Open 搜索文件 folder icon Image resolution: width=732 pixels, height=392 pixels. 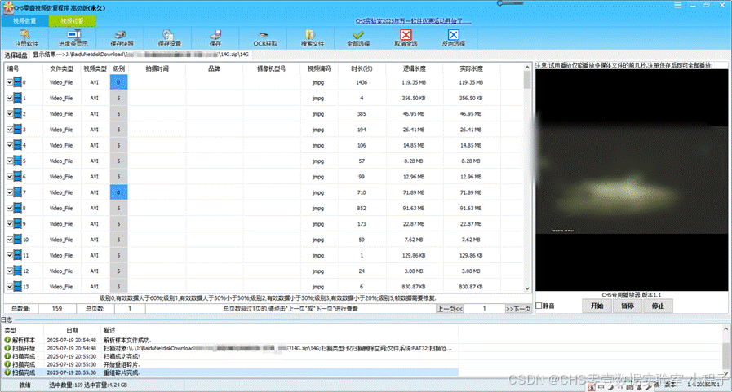tap(310, 34)
